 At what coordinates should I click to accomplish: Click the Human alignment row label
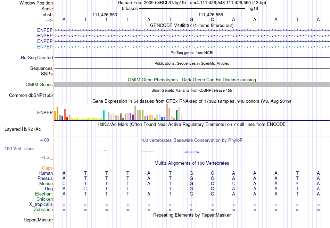[46, 173]
